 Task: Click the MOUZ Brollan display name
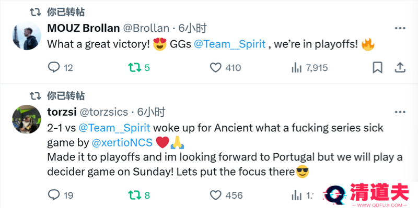84,28
